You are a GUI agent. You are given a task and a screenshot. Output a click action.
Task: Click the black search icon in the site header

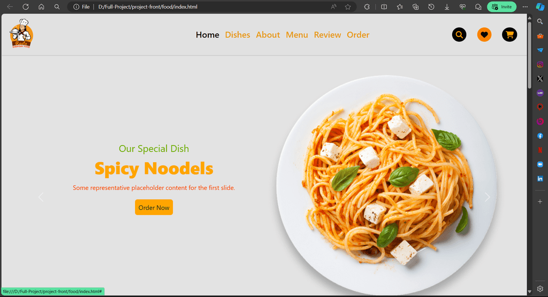click(x=459, y=35)
